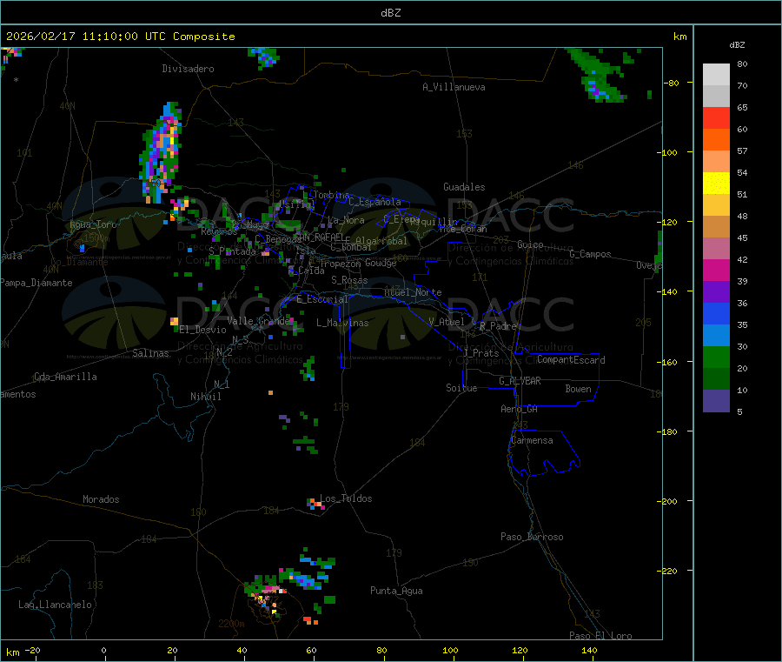The image size is (782, 662).
Task: Click the Bowen location label
Action: click(x=579, y=389)
